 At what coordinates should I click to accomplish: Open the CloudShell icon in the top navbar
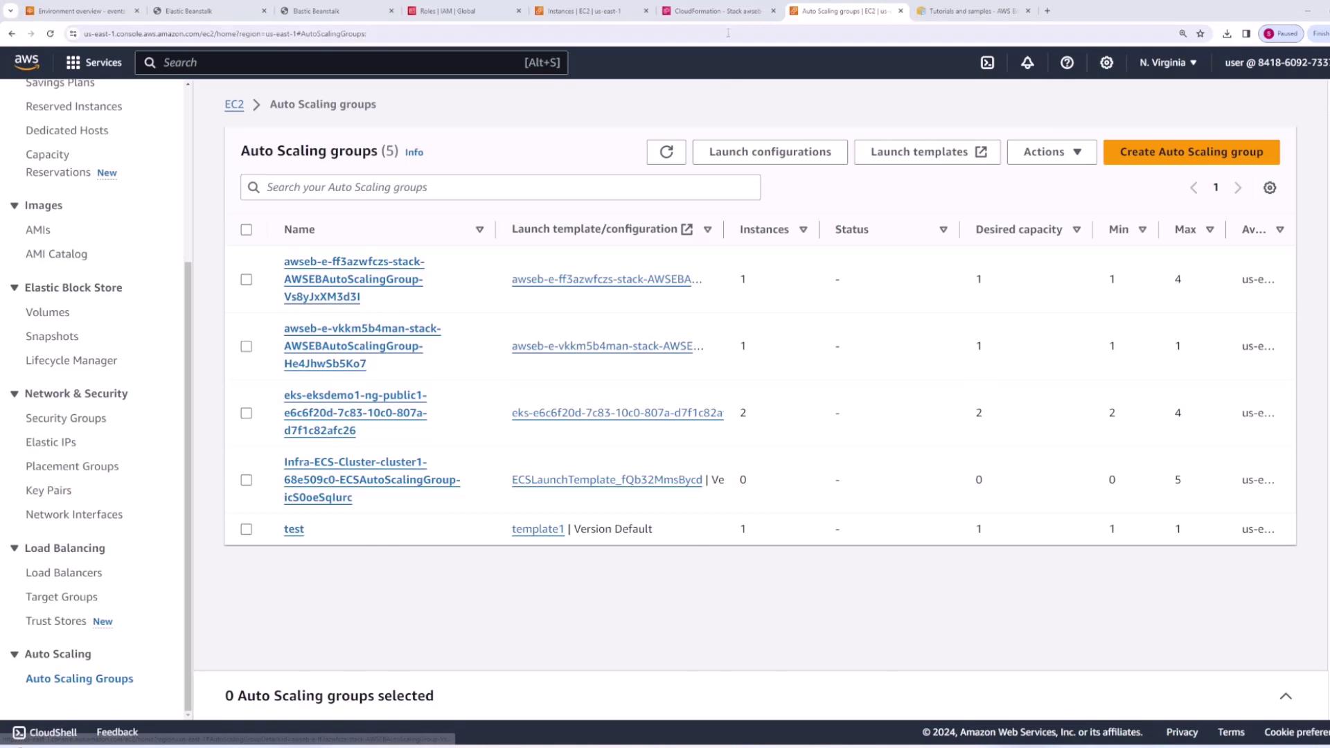(987, 62)
